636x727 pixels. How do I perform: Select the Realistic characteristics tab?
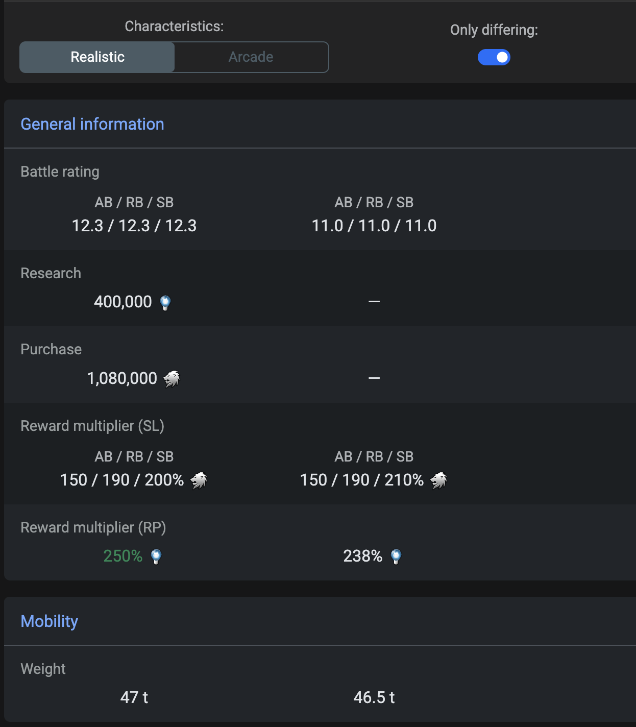click(97, 57)
